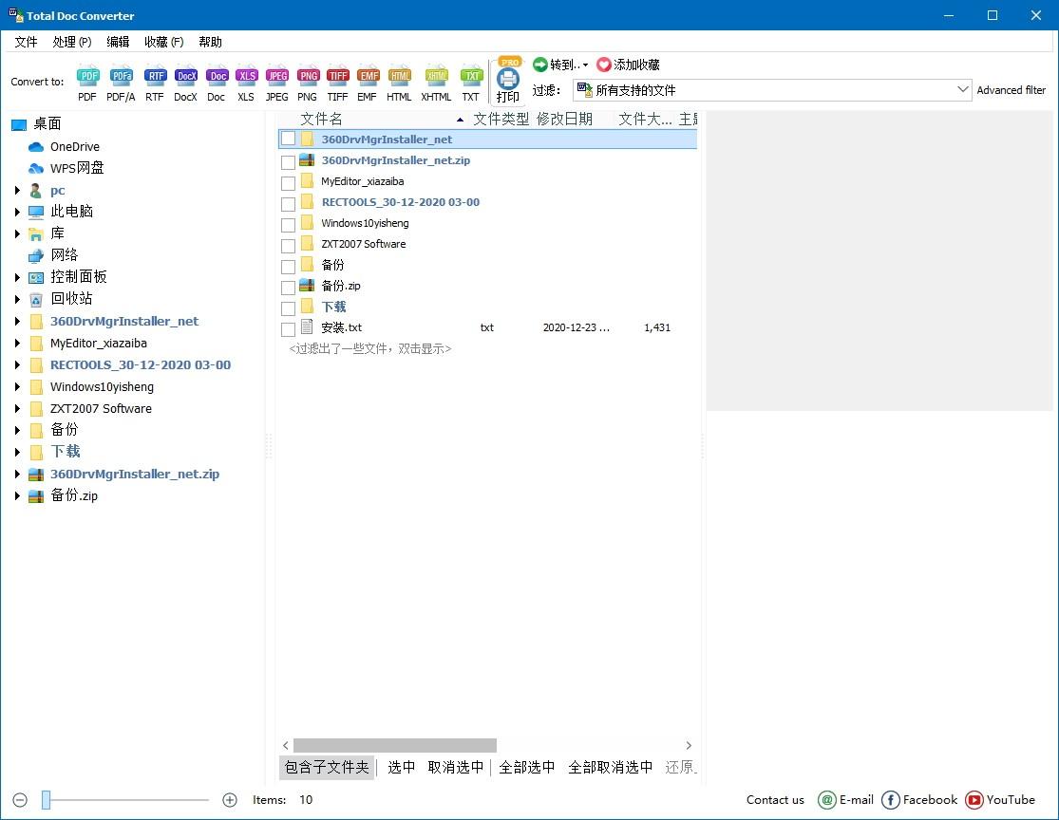Check box for 360DrvMgrInstaller_net folder
This screenshot has height=820, width=1059.
(x=289, y=139)
